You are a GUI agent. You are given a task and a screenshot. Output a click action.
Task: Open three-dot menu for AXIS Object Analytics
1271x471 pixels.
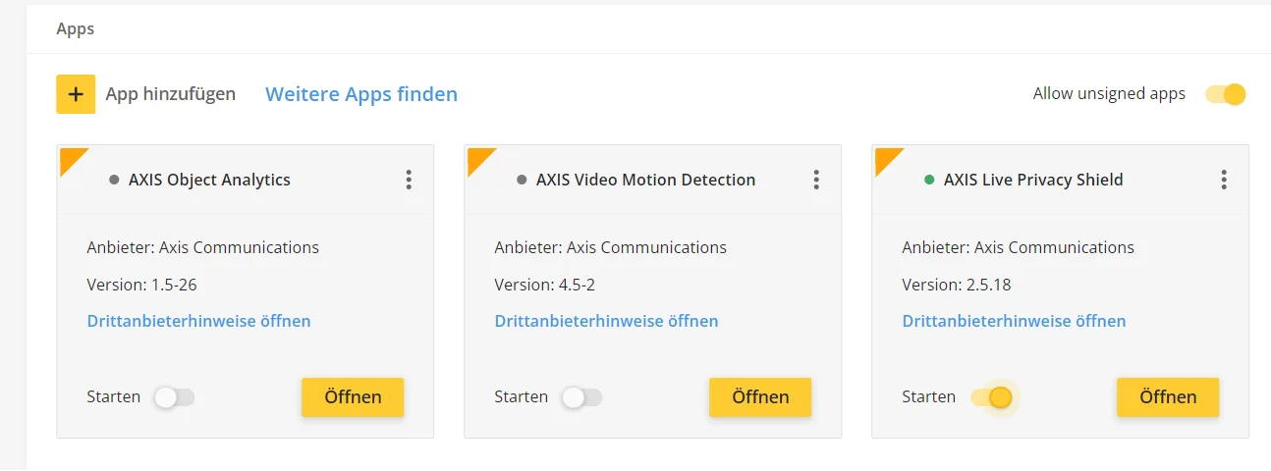(409, 180)
